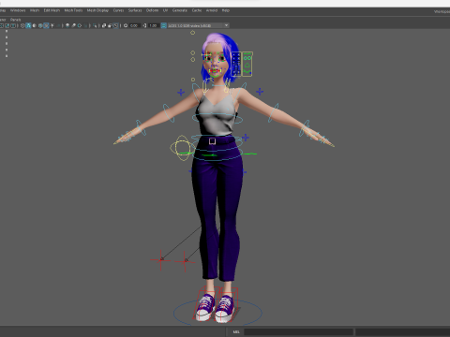450x337 pixels.
Task: Open the Windows menu
Action: 18,10
